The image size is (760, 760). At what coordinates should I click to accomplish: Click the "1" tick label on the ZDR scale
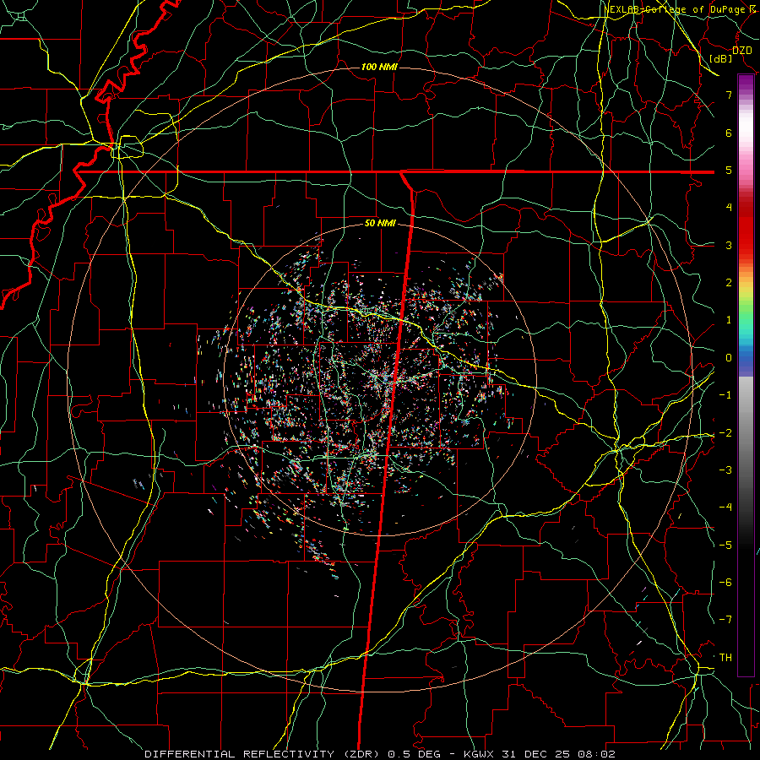tap(729, 320)
